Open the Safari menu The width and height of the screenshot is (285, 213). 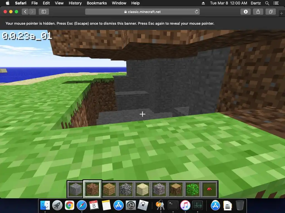(x=21, y=3)
